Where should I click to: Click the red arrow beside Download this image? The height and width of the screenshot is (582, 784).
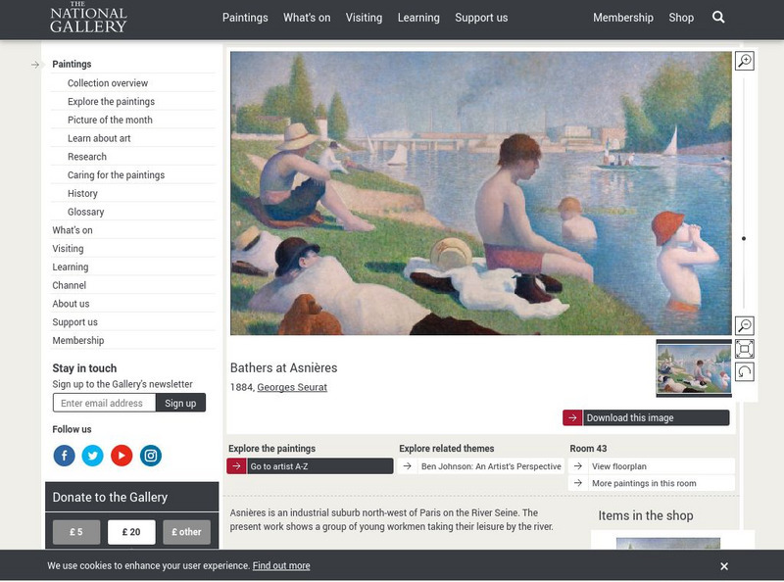pyautogui.click(x=572, y=417)
